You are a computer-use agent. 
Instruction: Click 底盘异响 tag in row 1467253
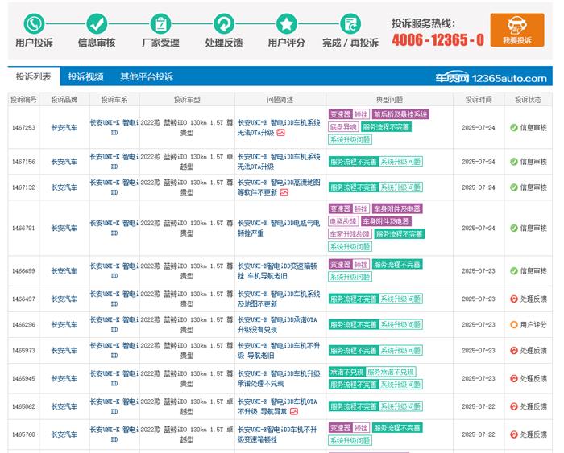343,127
